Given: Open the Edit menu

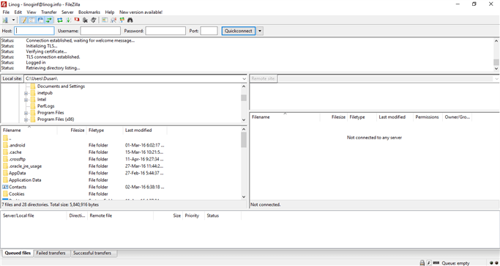Looking at the screenshot, I should [18, 12].
